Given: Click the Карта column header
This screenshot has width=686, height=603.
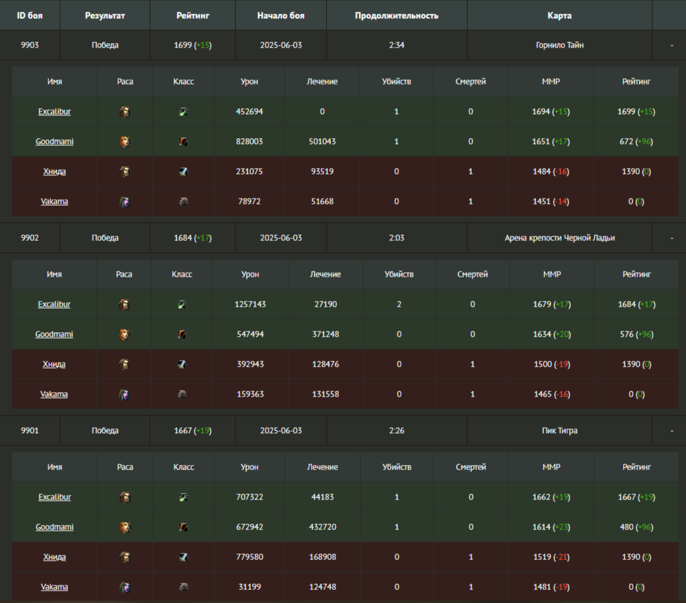Looking at the screenshot, I should click(x=559, y=16).
